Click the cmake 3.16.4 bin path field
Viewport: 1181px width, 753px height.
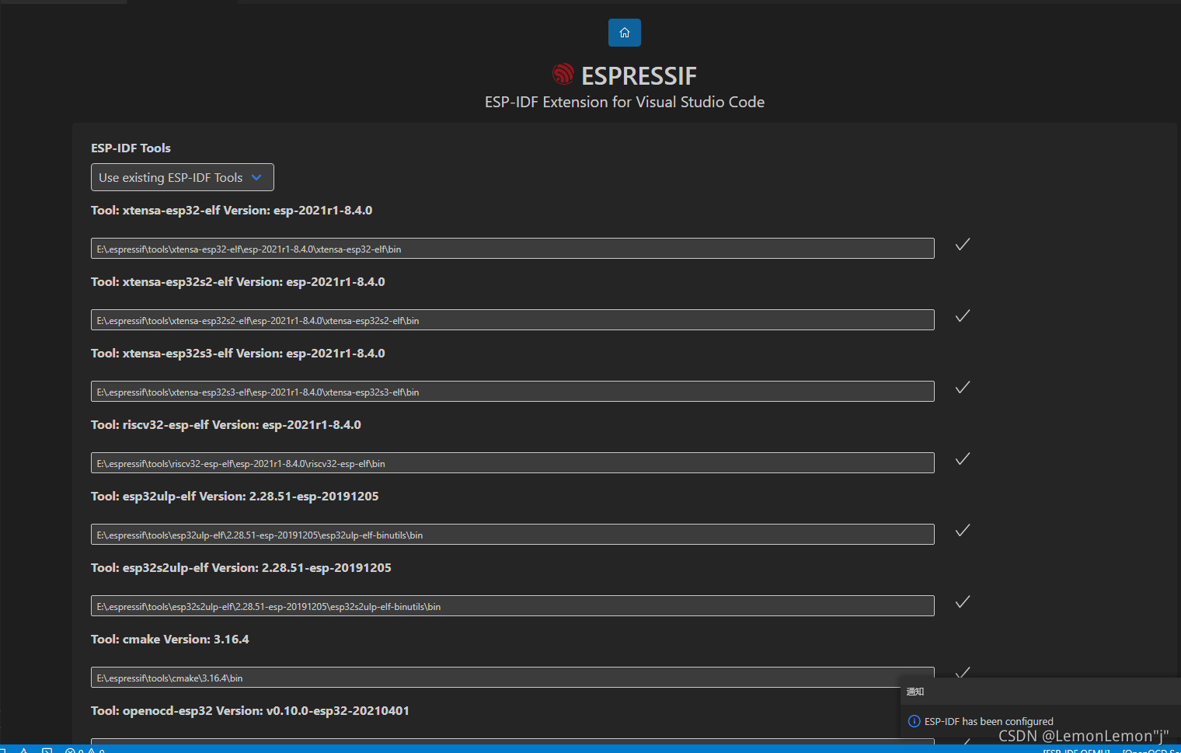[x=513, y=678]
